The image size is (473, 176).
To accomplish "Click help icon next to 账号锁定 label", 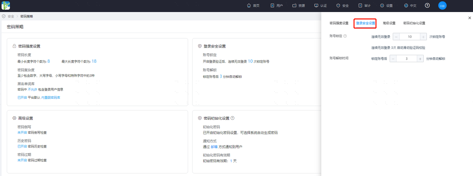I will pos(345,36).
